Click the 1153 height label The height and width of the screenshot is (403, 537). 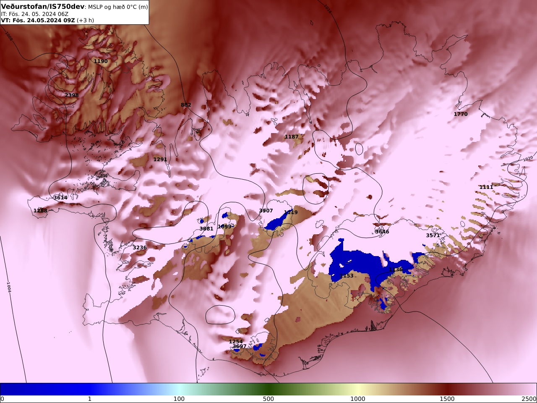[x=347, y=276]
